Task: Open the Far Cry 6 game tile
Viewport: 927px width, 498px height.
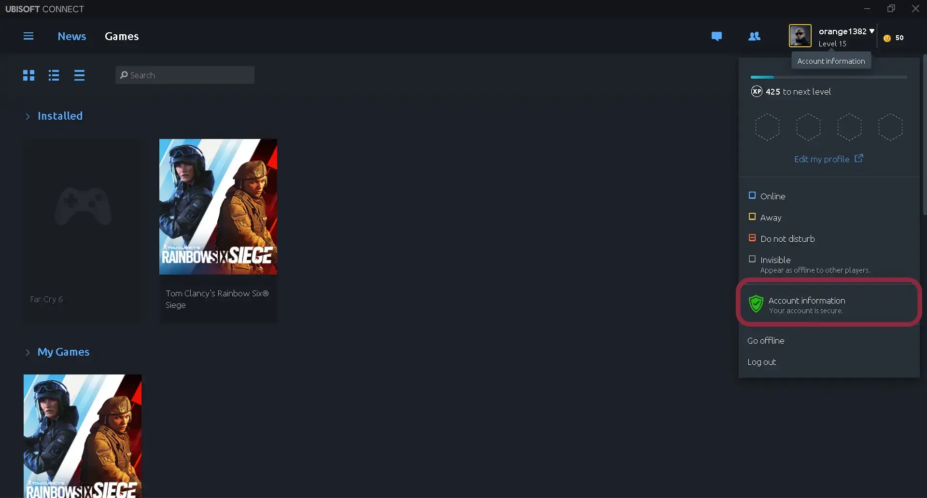Action: coord(83,231)
